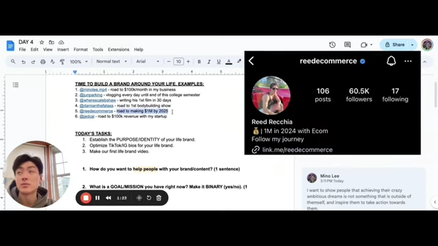The width and height of the screenshot is (438, 246).
Task: Move the document using the folder icon
Action: point(51,42)
